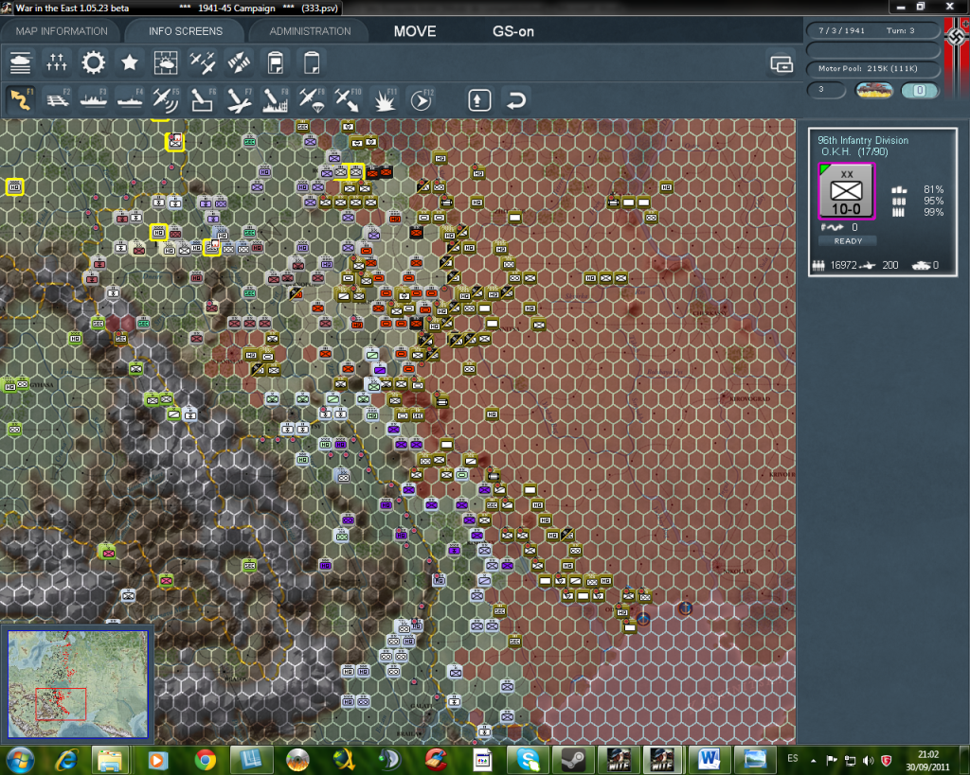Switch to the Map Information tab
The height and width of the screenshot is (775, 970).
pos(62,31)
